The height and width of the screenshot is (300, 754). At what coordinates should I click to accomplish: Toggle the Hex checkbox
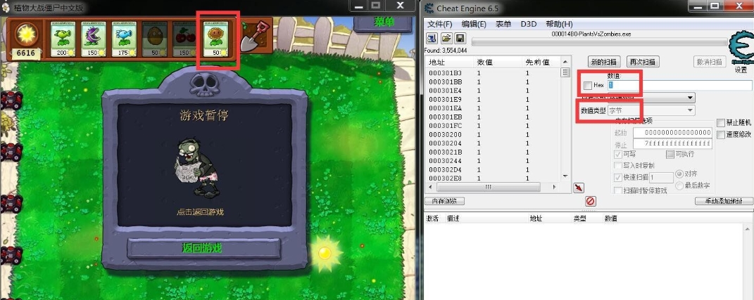coord(588,86)
